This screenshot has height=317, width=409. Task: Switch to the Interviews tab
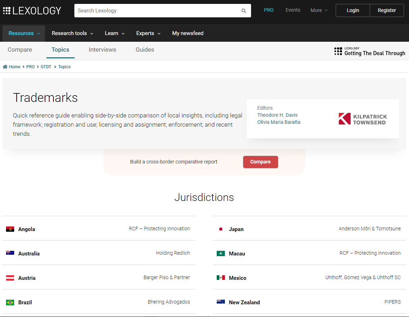102,50
